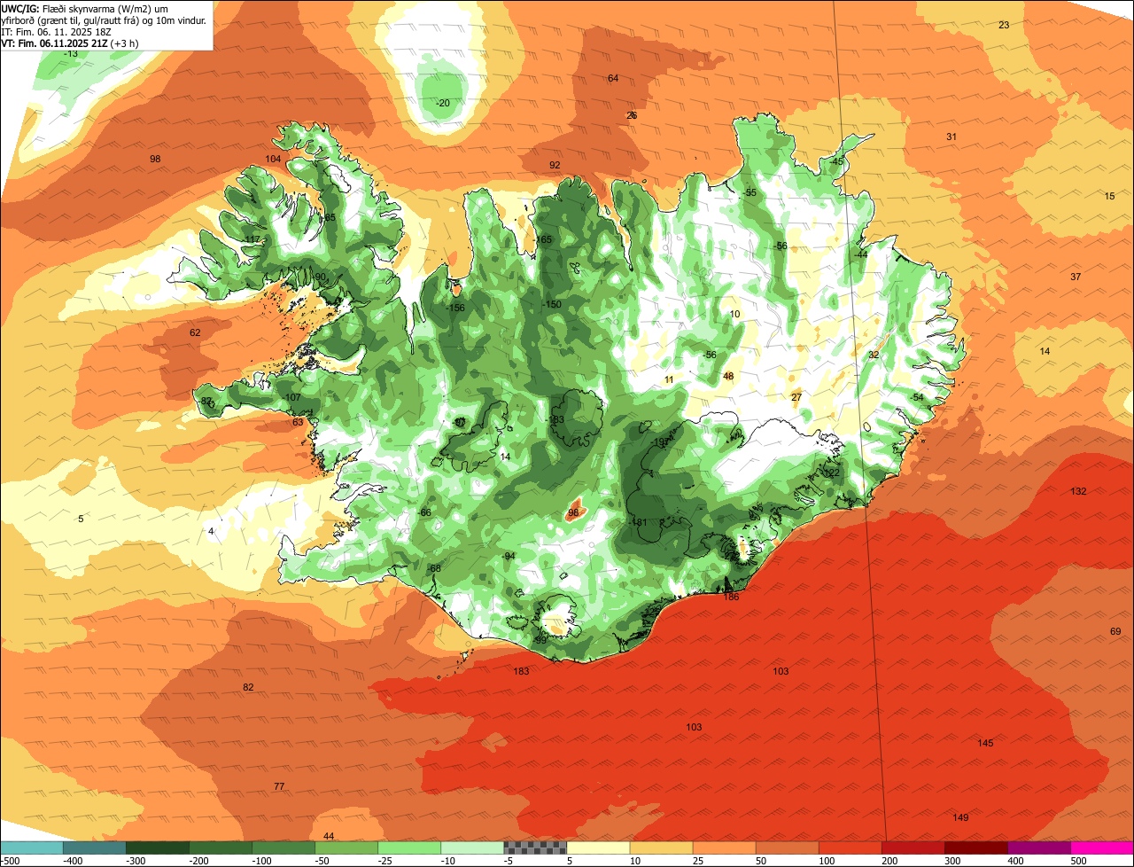Click the teal swatch between -500 and -400
Image resolution: width=1134 pixels, height=867 pixels.
pyautogui.click(x=31, y=847)
